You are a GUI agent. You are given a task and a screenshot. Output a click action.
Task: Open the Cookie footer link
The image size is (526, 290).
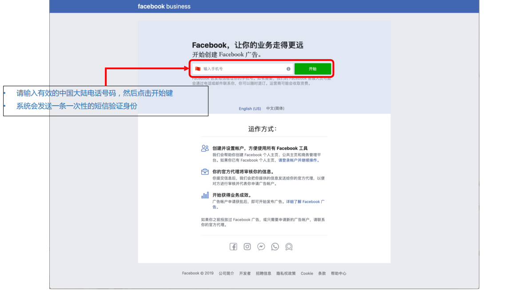pyautogui.click(x=307, y=274)
